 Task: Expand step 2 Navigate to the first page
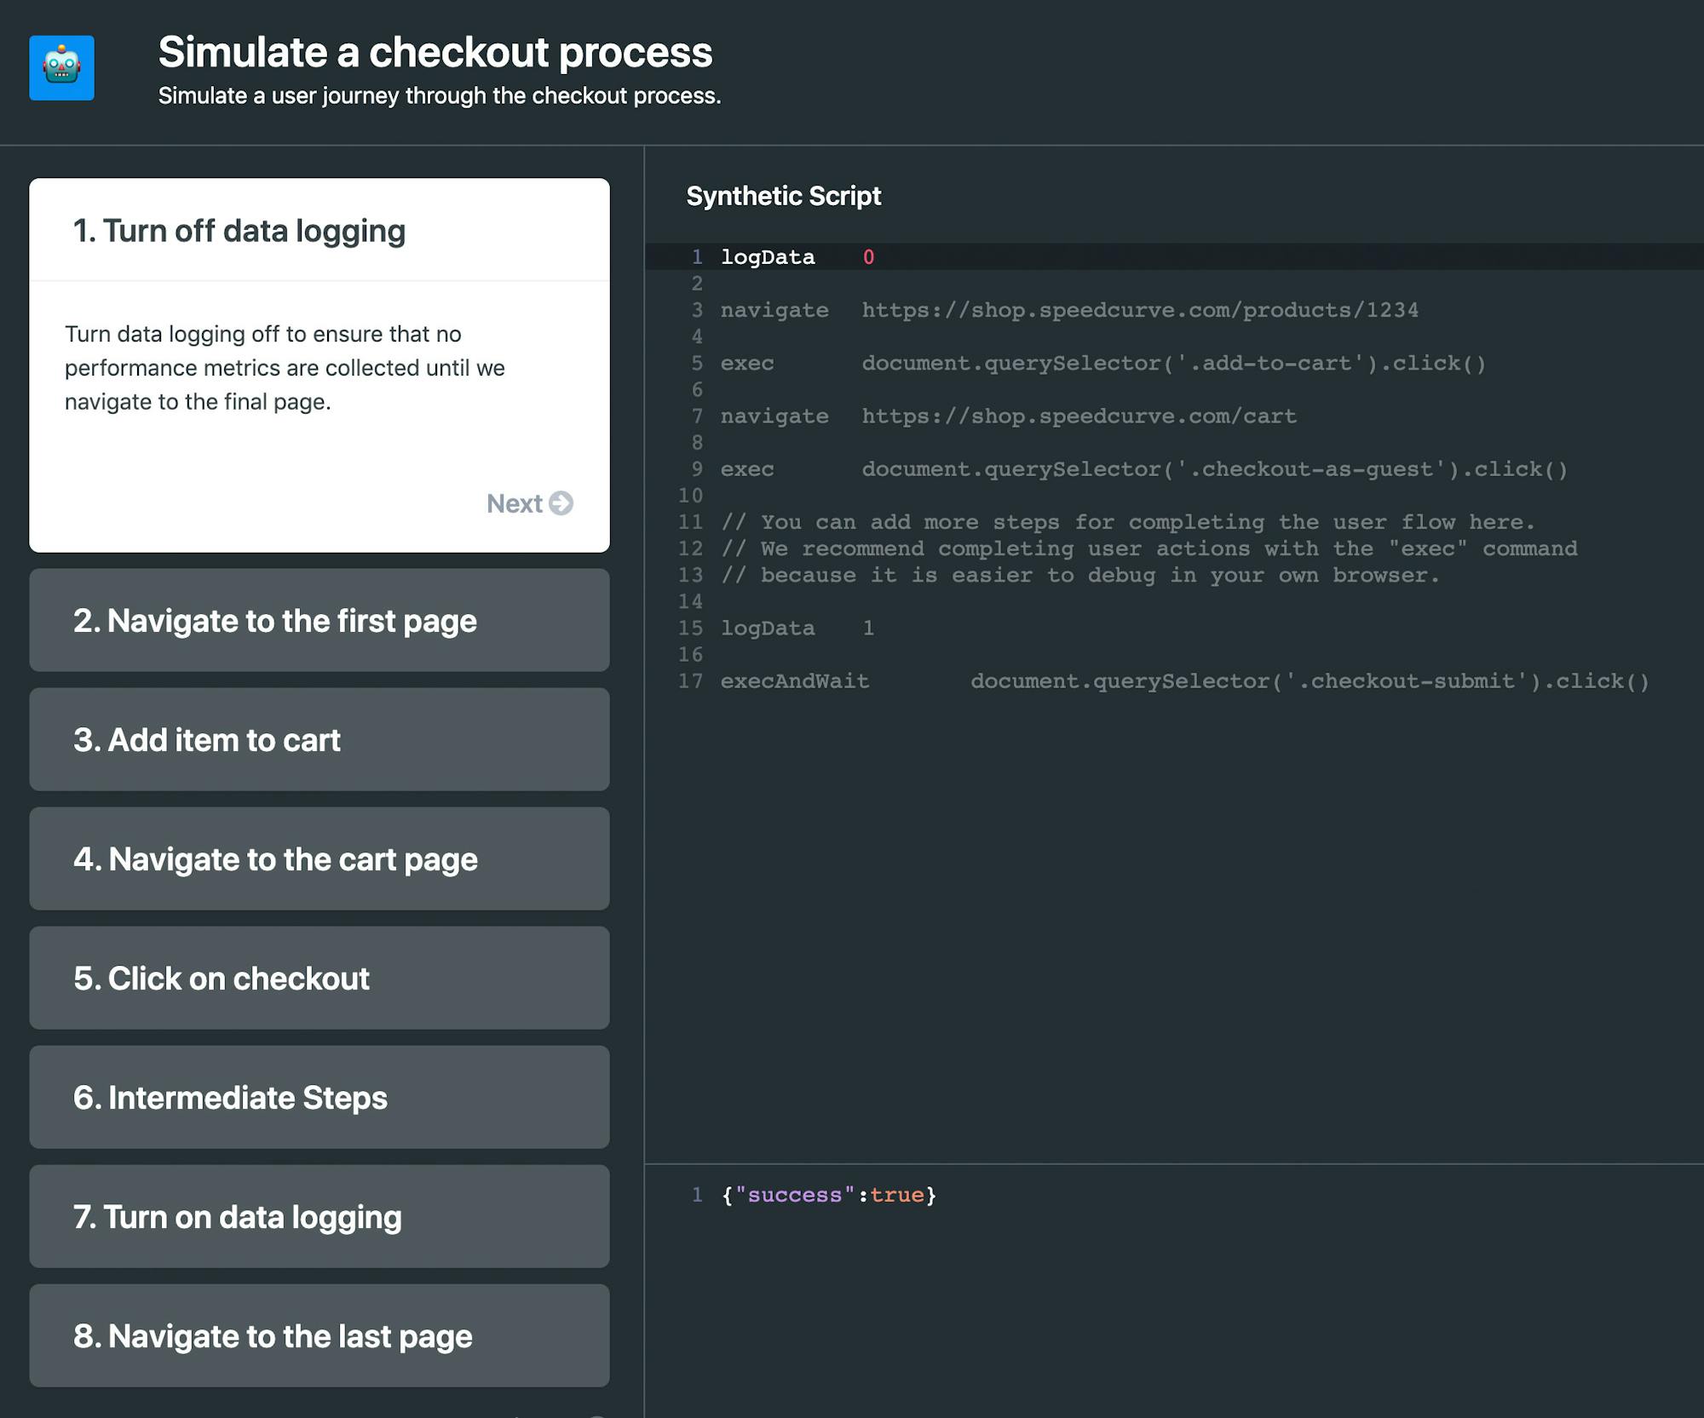[319, 621]
